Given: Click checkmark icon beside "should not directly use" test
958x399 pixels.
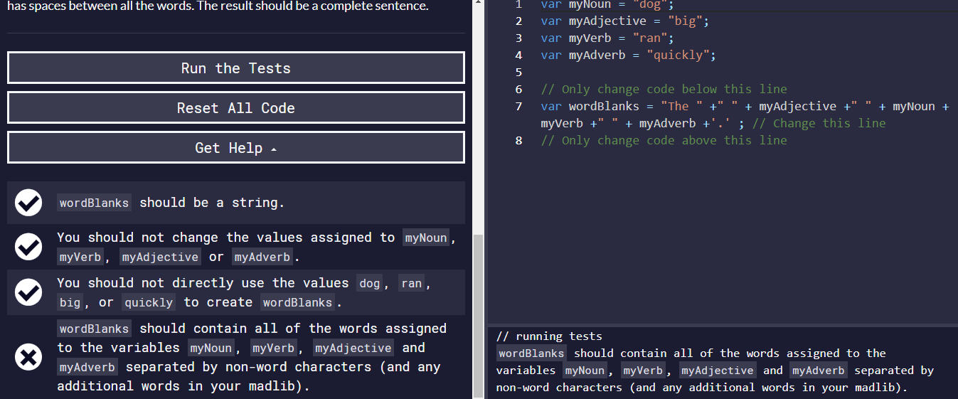Looking at the screenshot, I should click(28, 292).
